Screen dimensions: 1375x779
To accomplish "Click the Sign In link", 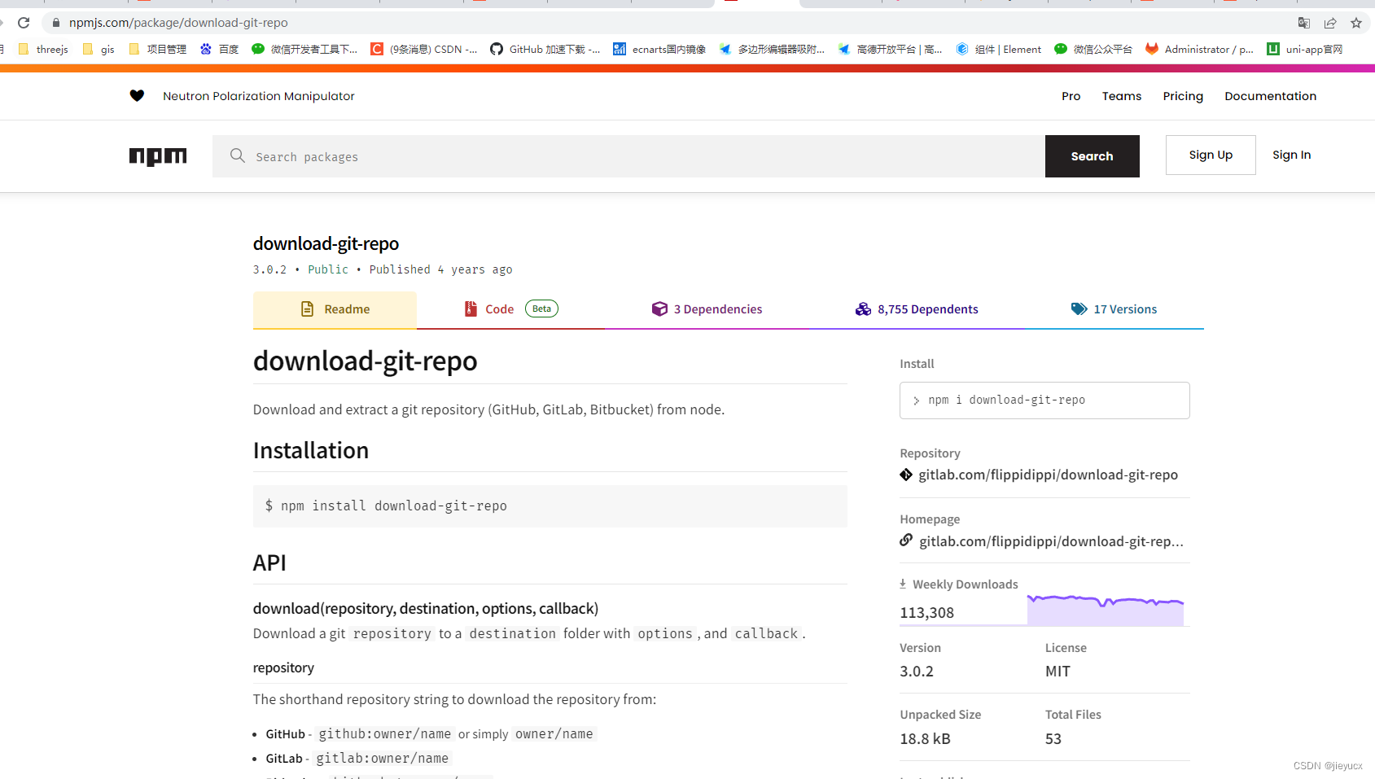I will pos(1291,155).
